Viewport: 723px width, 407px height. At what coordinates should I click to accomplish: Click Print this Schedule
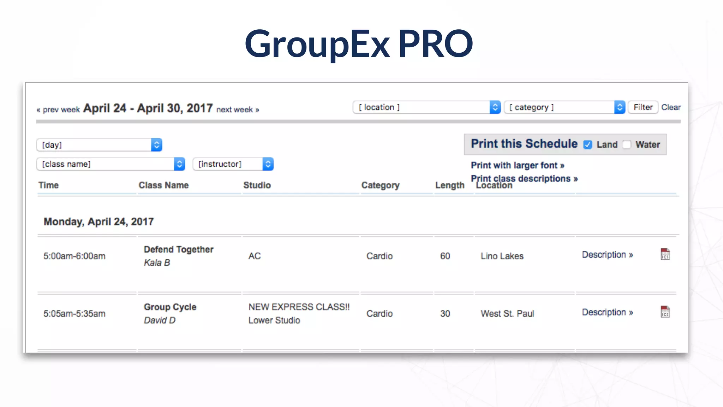tap(524, 144)
